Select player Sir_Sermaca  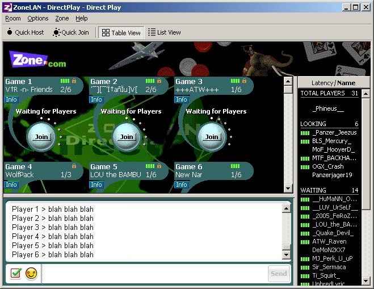pos(329,267)
